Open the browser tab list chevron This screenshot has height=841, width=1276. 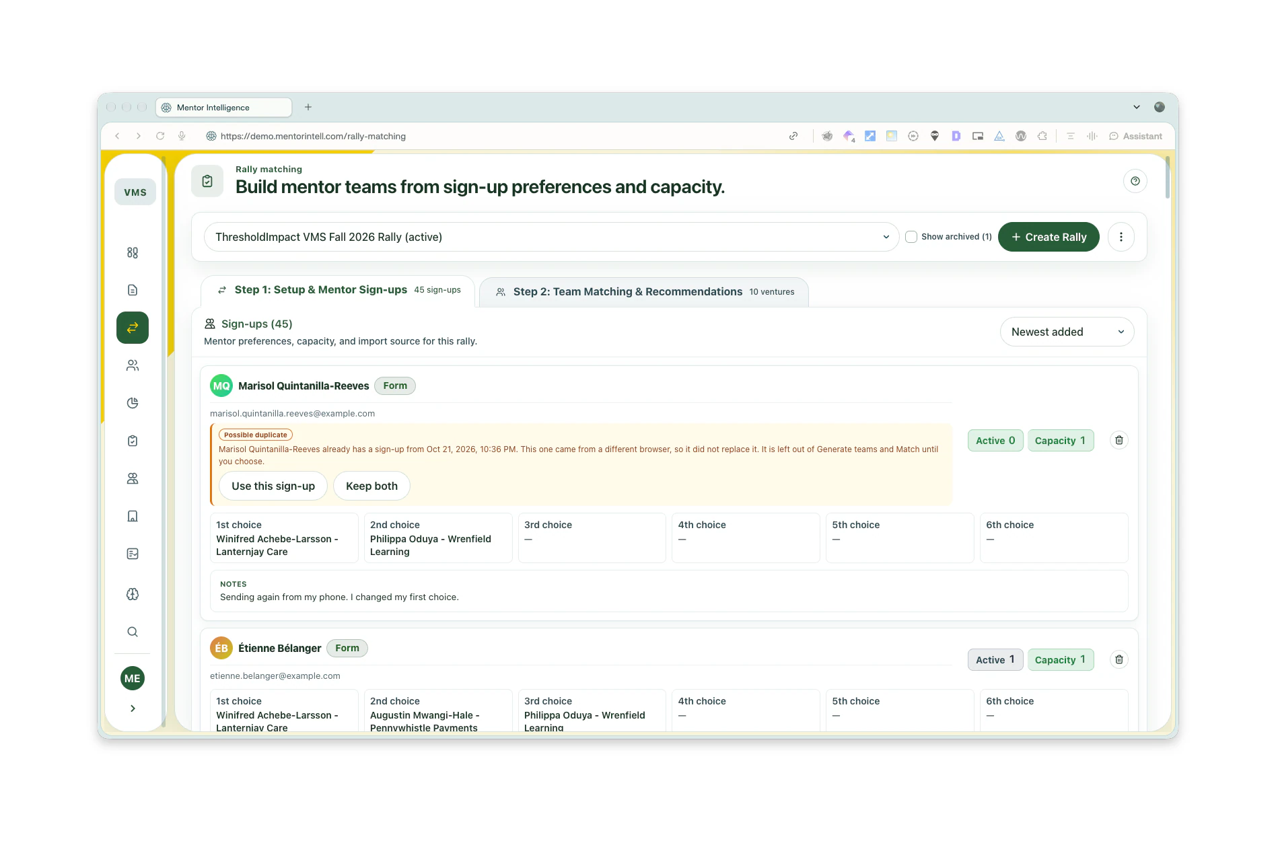[x=1137, y=107]
